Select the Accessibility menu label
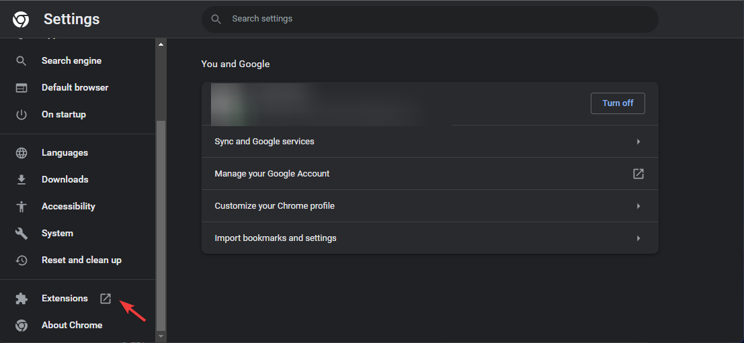 69,207
